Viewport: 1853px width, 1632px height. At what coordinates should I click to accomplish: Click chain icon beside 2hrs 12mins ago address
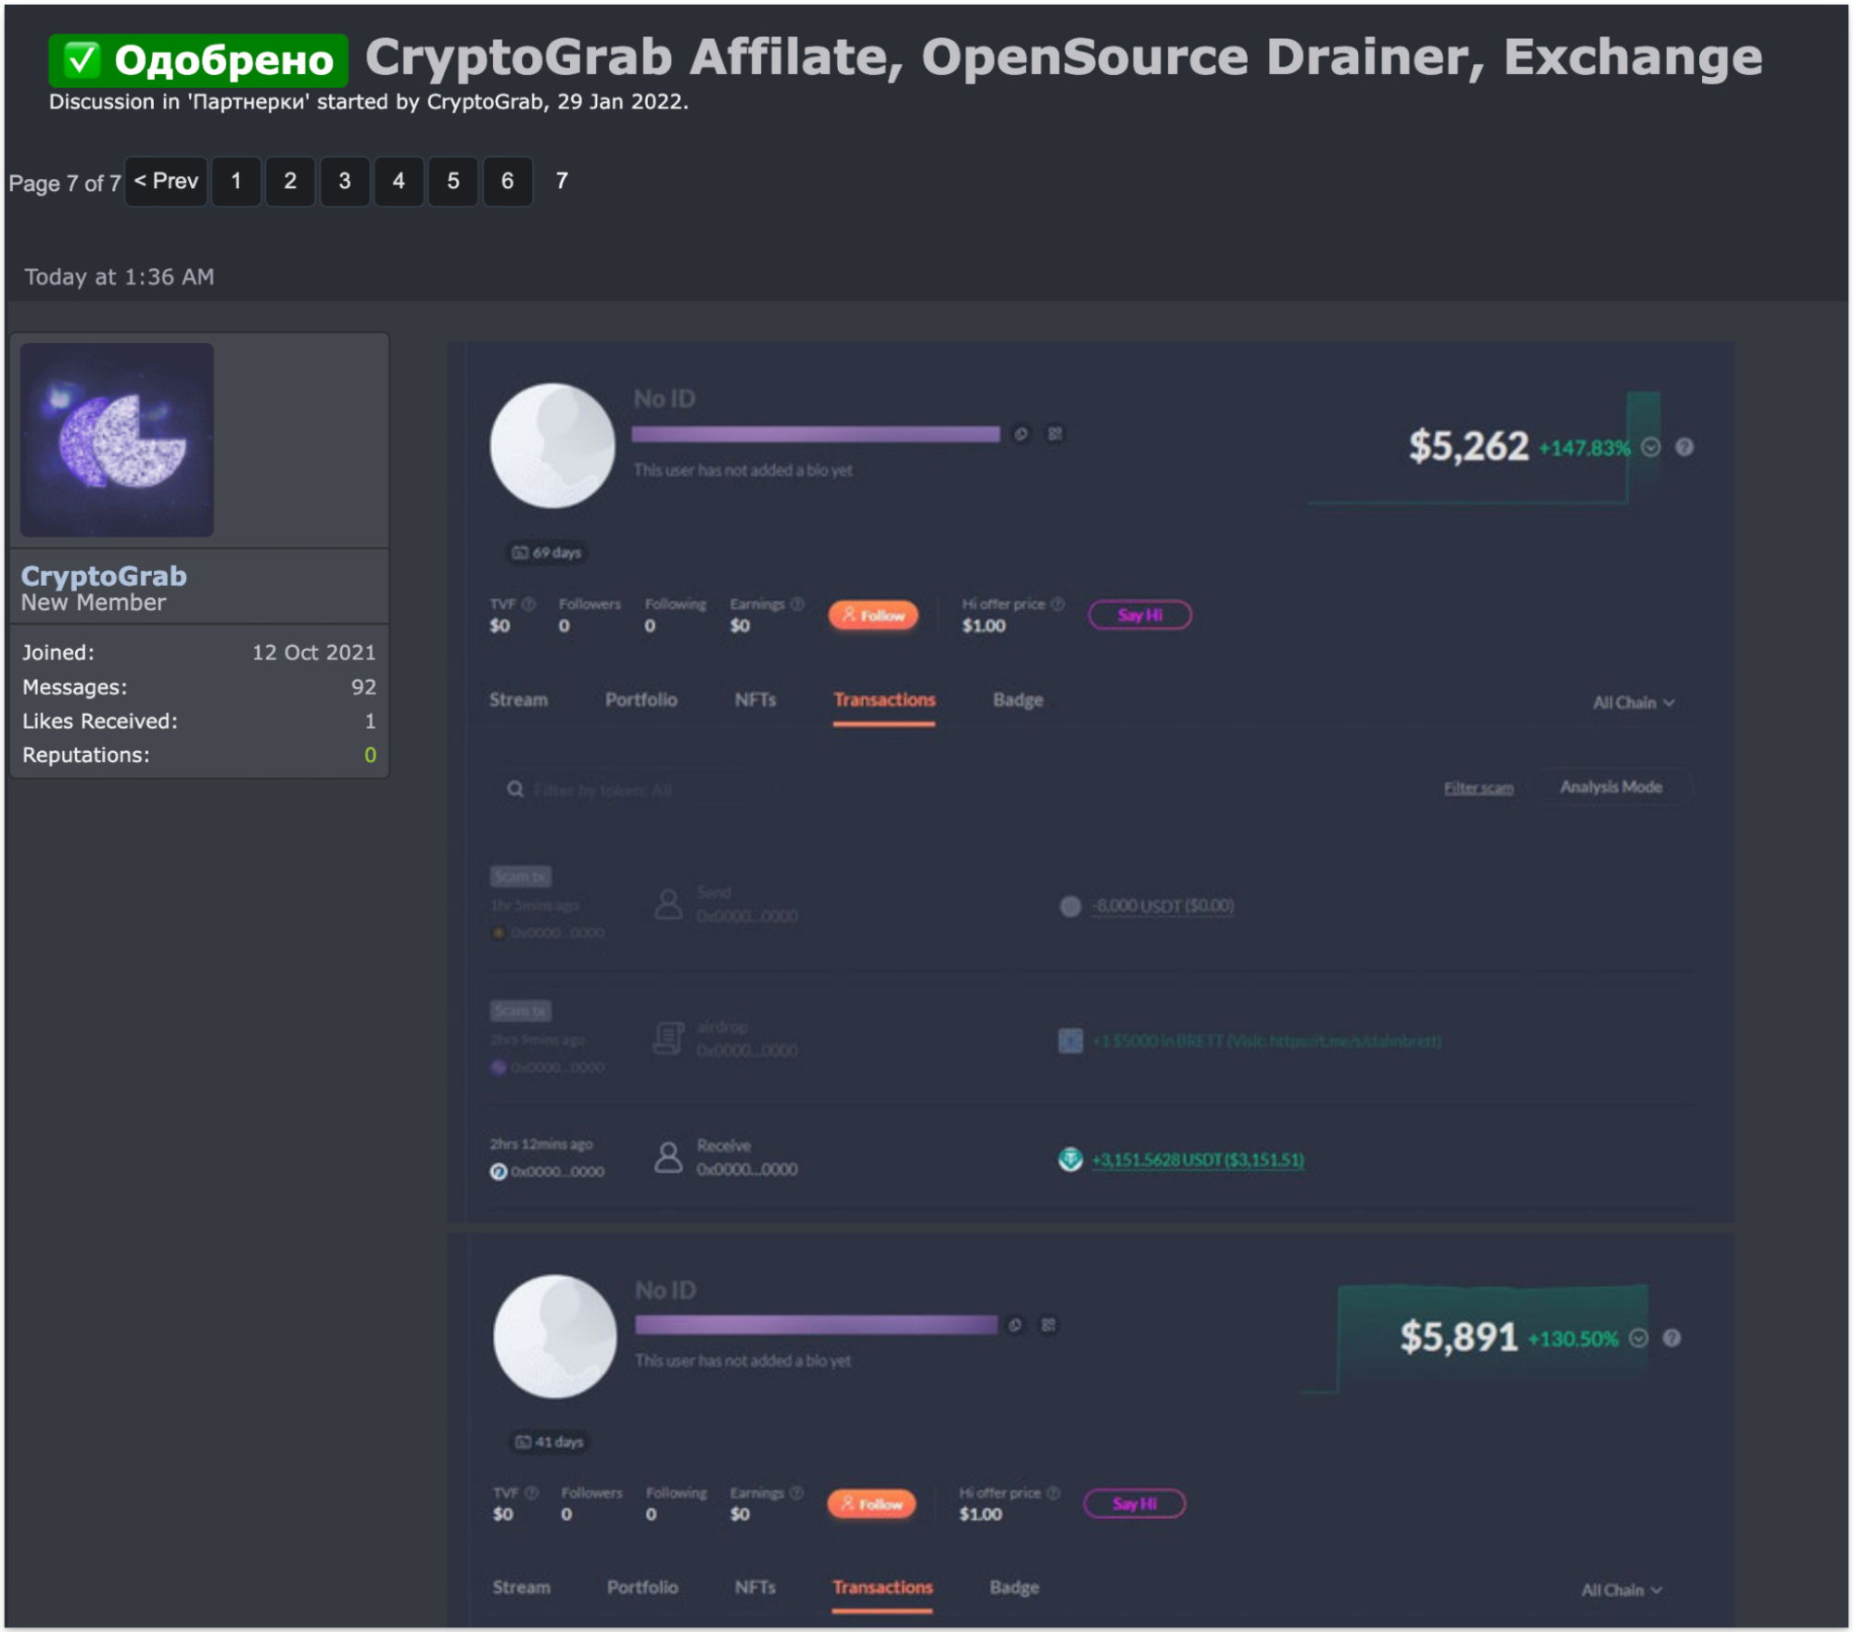[x=499, y=1172]
